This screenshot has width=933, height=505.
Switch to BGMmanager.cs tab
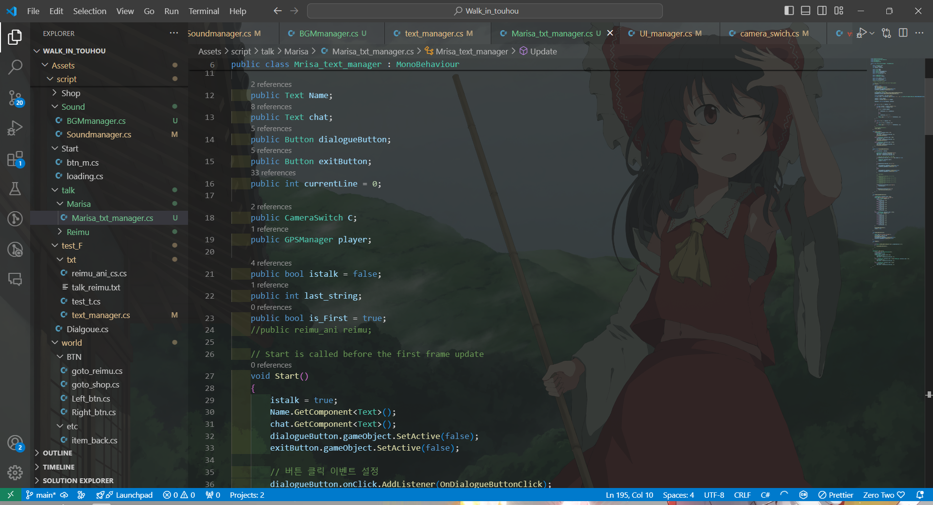[331, 33]
